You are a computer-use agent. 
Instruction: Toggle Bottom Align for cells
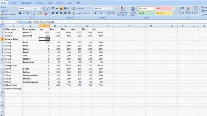[x=61, y=9]
